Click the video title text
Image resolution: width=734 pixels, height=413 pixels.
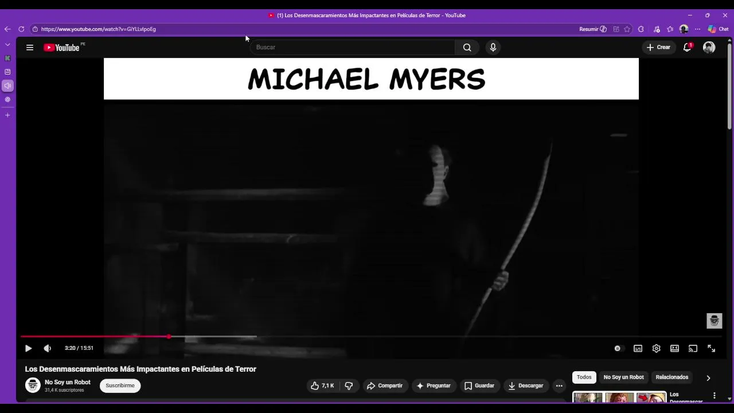pyautogui.click(x=140, y=369)
